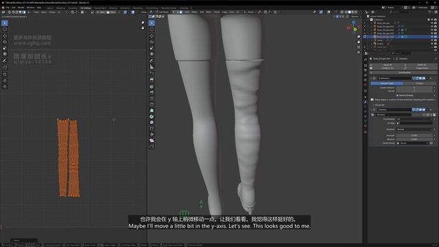Select the Smooth vertices tool
Screen dimensions: 439x247
point(152,122)
